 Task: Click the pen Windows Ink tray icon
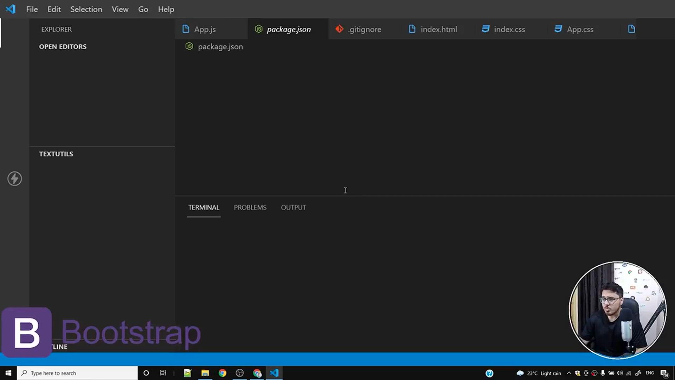[x=638, y=373]
